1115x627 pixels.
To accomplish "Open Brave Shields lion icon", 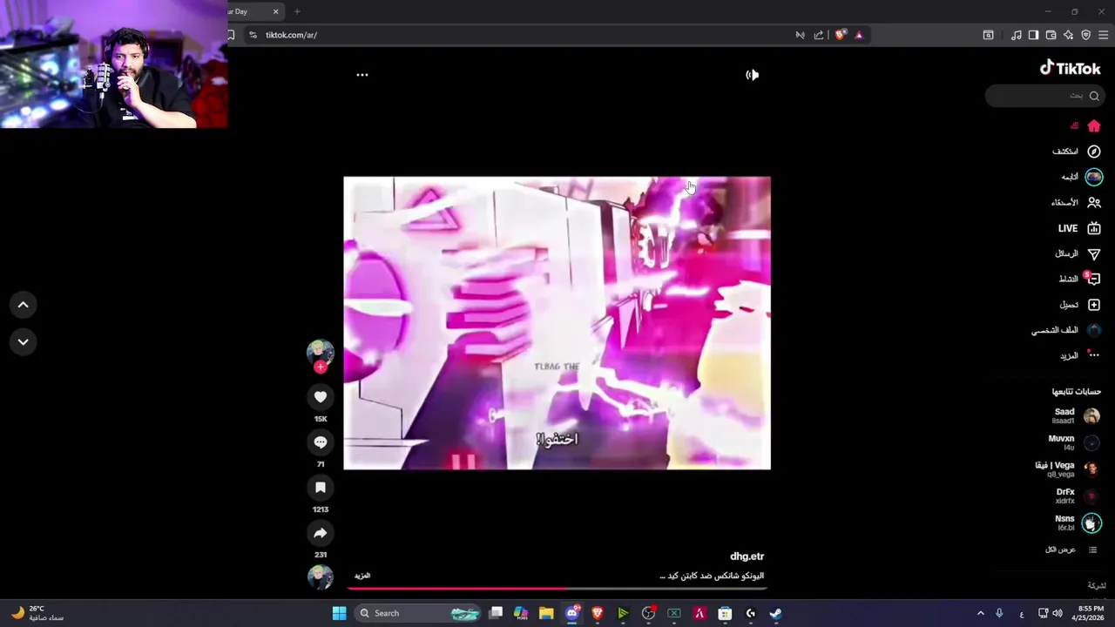I will (840, 35).
